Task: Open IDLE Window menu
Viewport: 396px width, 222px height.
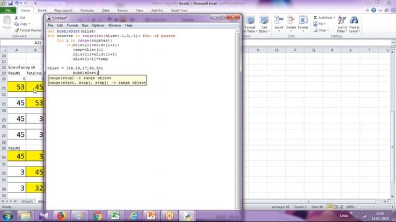Action: coord(114,25)
